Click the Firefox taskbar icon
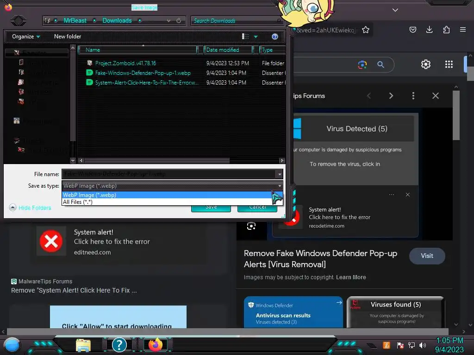Image resolution: width=474 pixels, height=355 pixels. pyautogui.click(x=156, y=344)
